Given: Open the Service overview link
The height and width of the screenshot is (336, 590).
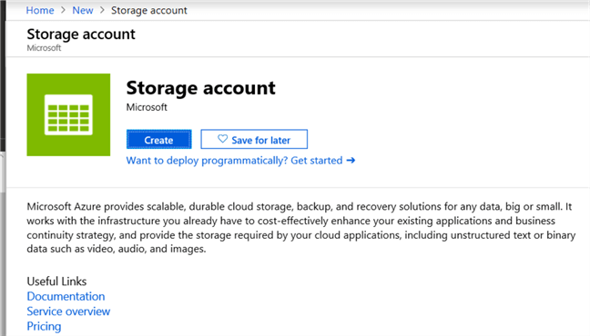Looking at the screenshot, I should click(68, 311).
